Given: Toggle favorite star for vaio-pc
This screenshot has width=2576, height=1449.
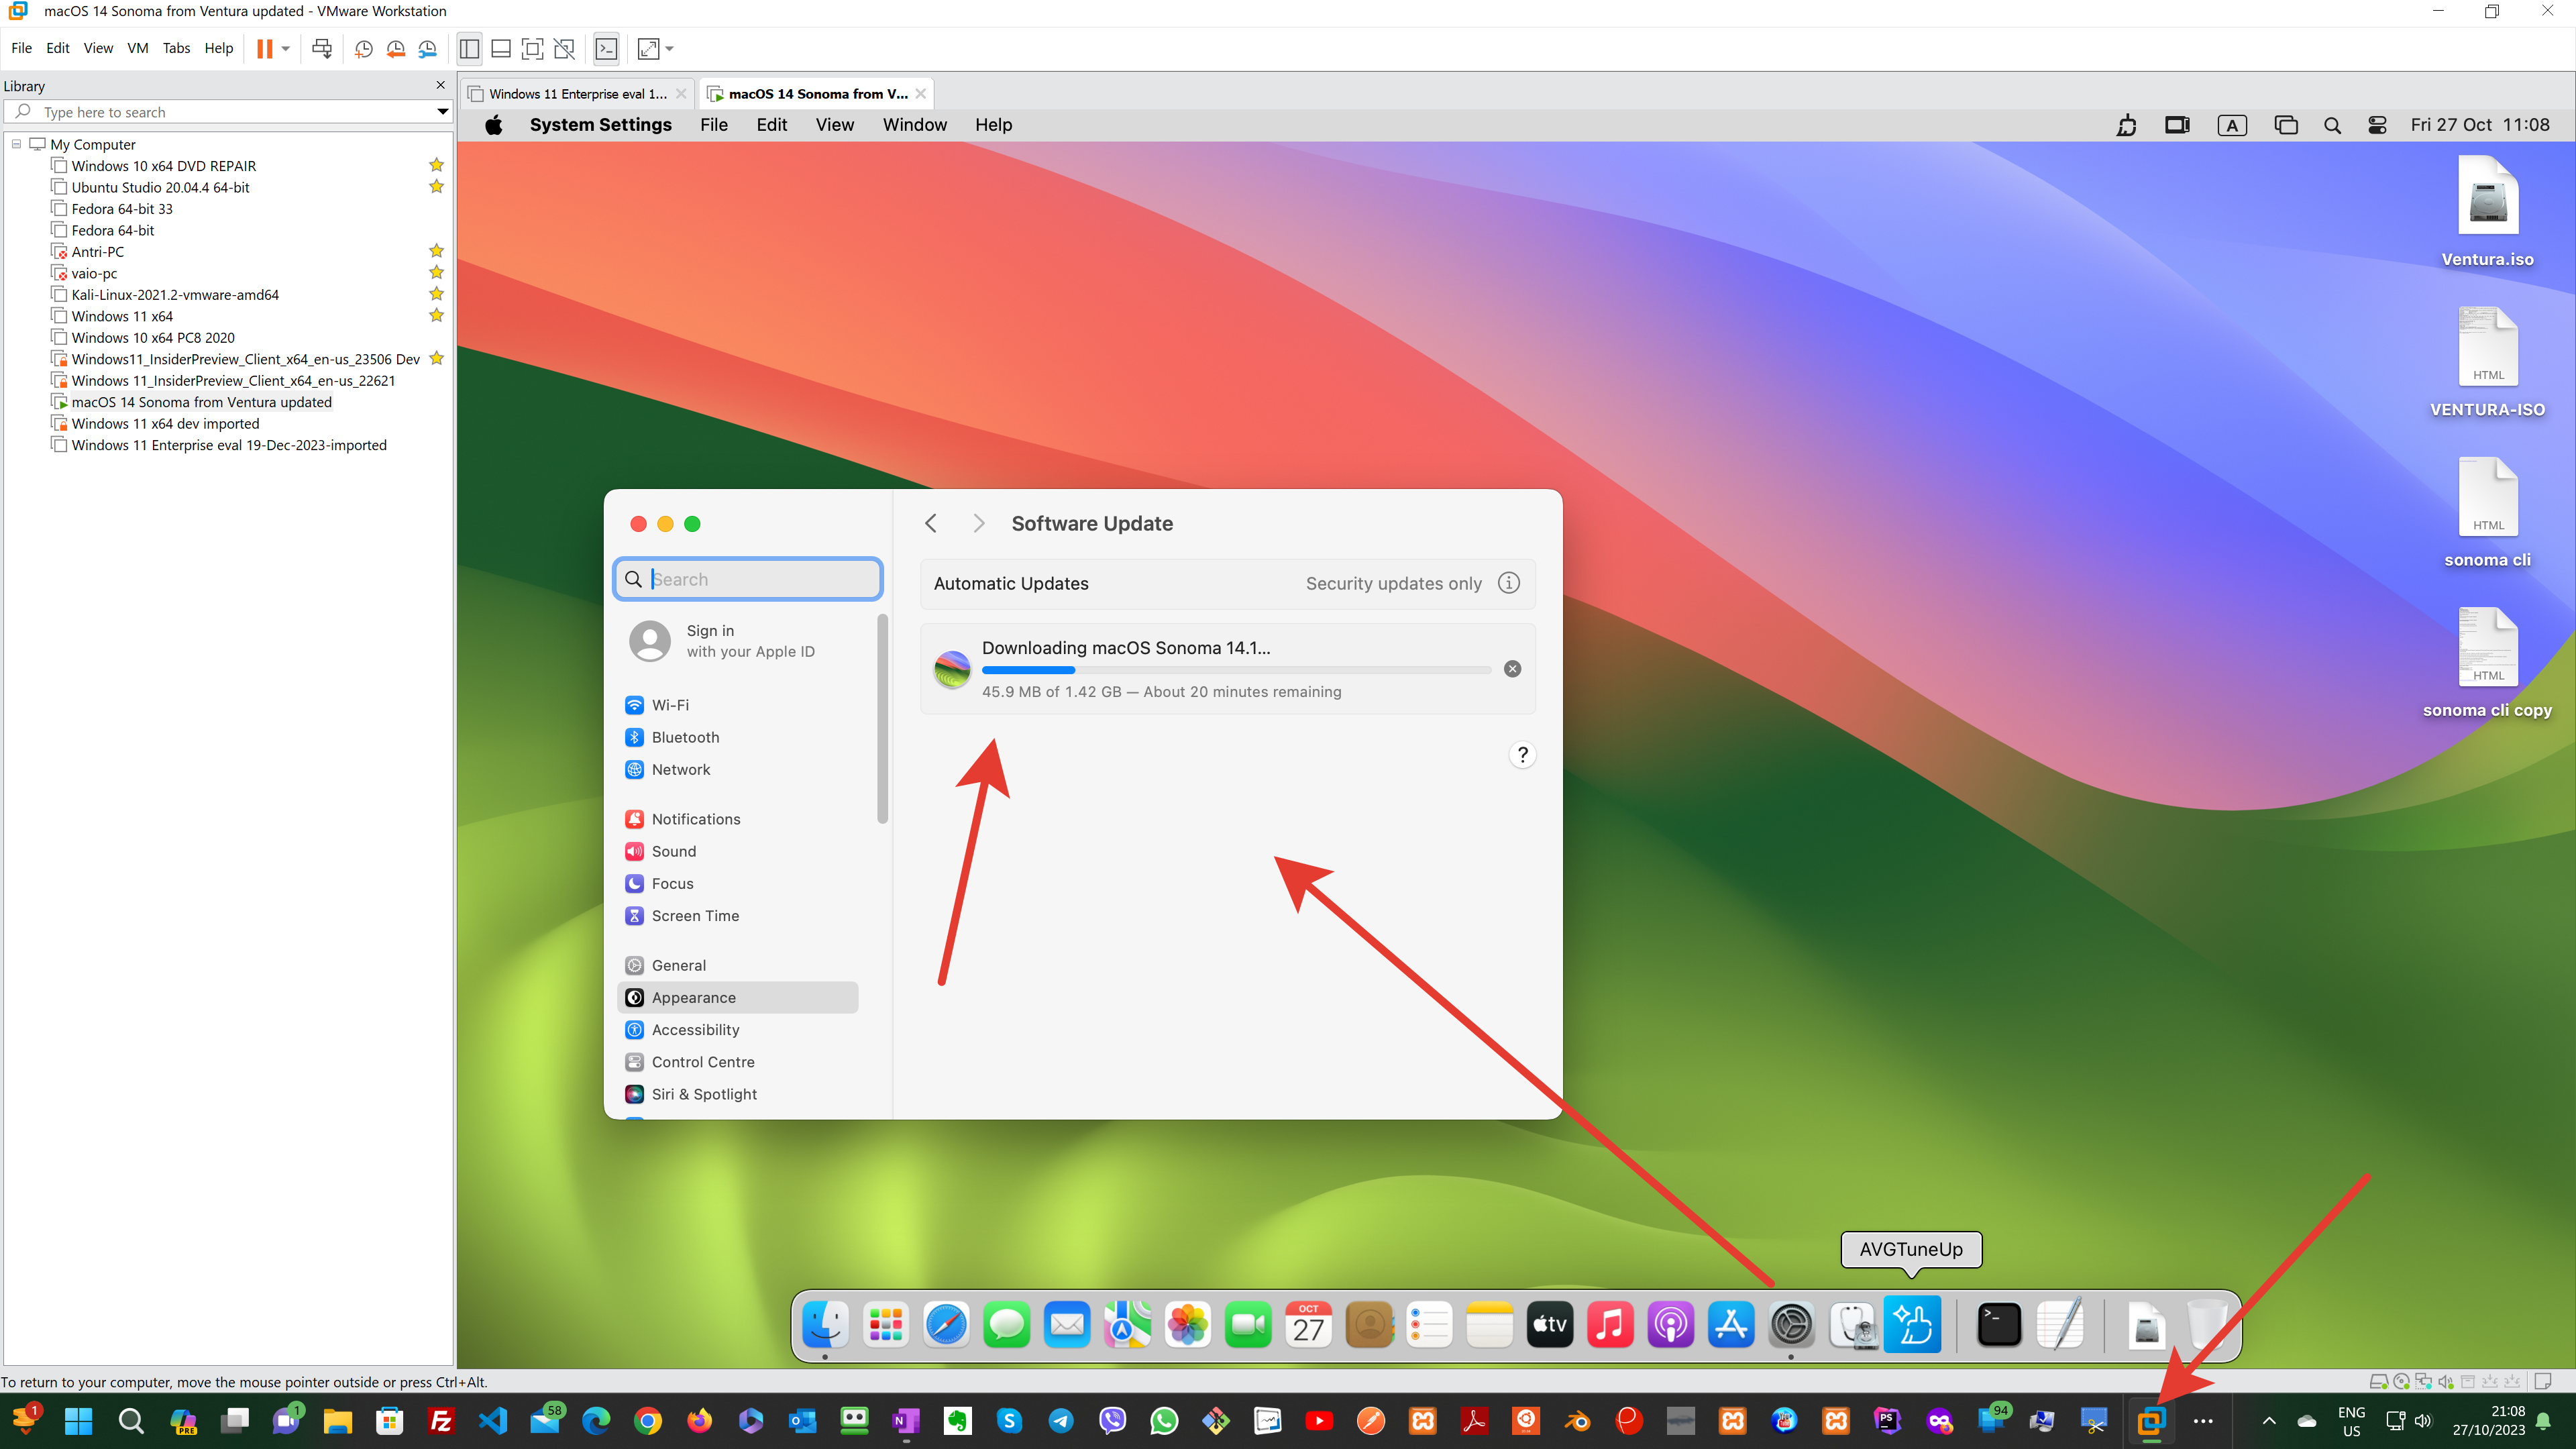Looking at the screenshot, I should (436, 273).
